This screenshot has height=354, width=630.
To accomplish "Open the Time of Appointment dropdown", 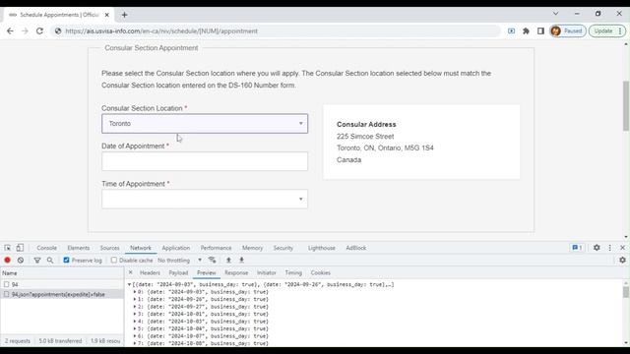I will click(205, 199).
